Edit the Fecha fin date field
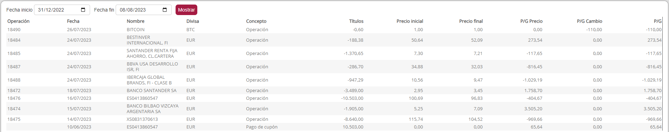The image size is (669, 132). tap(144, 10)
